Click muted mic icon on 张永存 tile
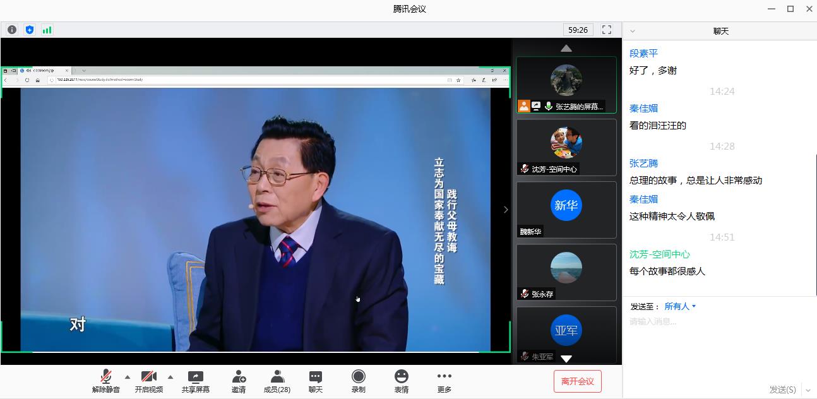The height and width of the screenshot is (399, 817). [524, 294]
